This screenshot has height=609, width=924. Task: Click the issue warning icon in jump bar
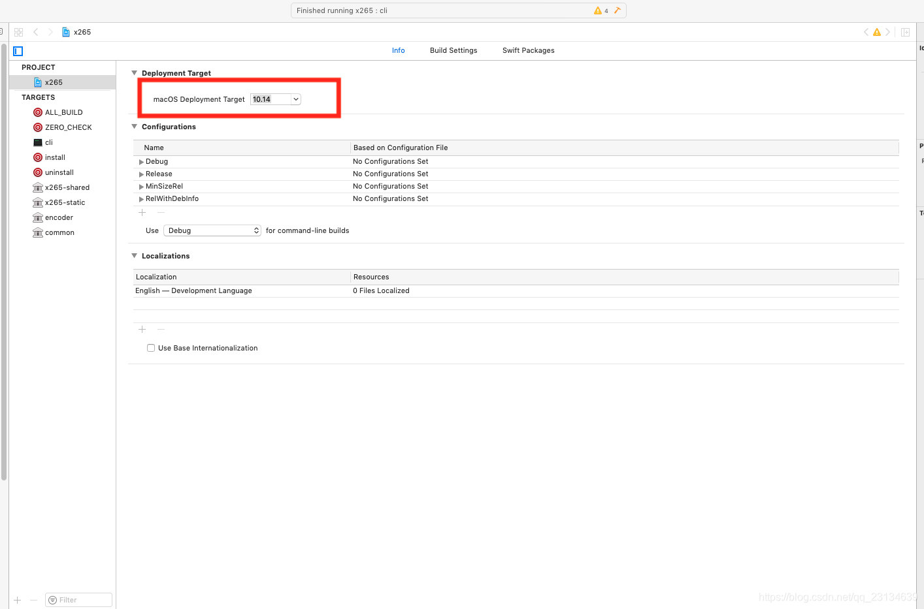click(x=877, y=32)
